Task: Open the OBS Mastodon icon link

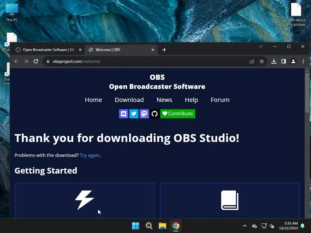Action: click(144, 114)
